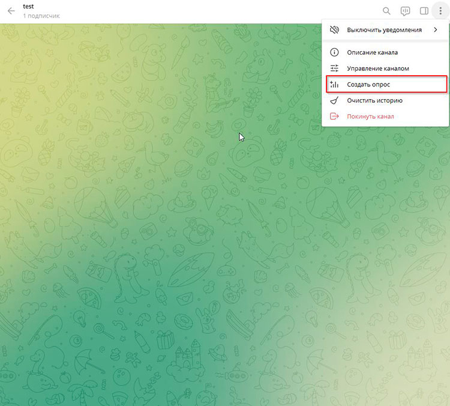Select "Создать опрос" to create a poll
The height and width of the screenshot is (406, 450).
click(x=368, y=85)
